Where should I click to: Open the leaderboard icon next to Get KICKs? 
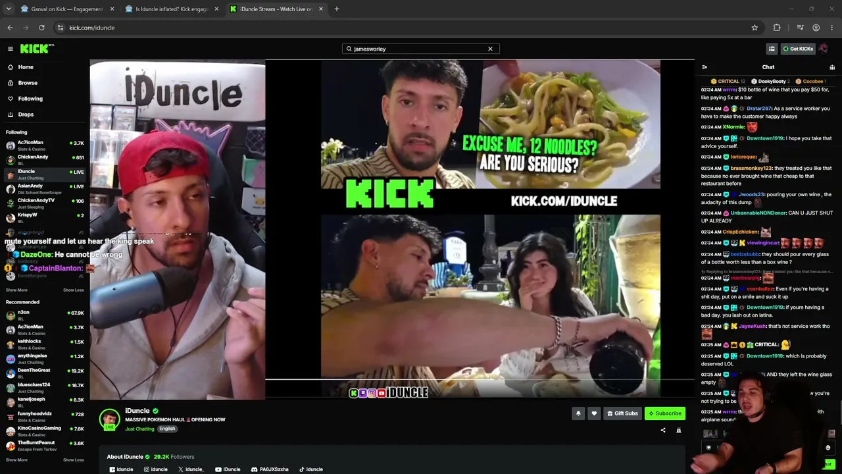coord(772,49)
